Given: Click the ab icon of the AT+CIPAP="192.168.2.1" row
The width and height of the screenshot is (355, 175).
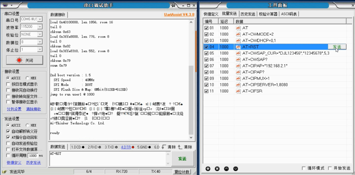Looking at the screenshot, I should (x=238, y=66).
